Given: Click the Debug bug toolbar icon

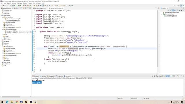Looking at the screenshot, I should point(13,5).
